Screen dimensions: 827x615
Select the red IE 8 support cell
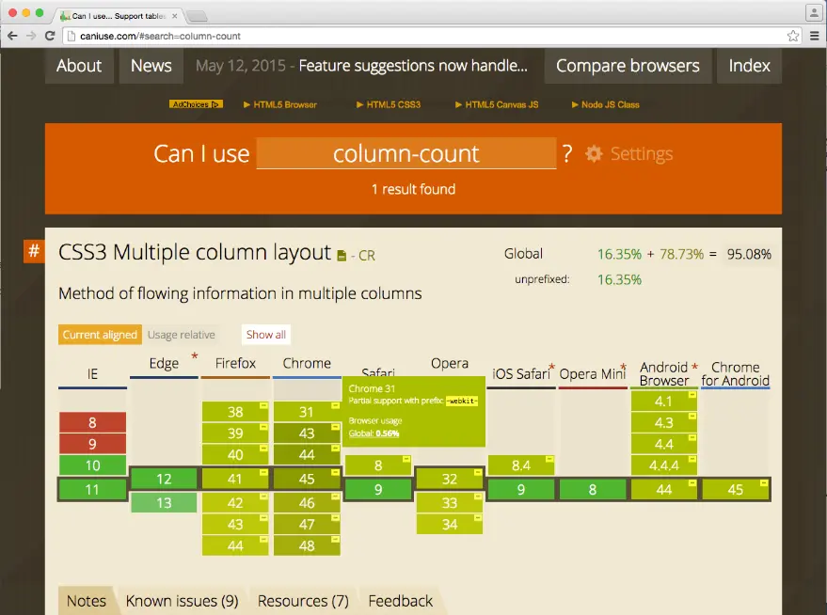92,423
